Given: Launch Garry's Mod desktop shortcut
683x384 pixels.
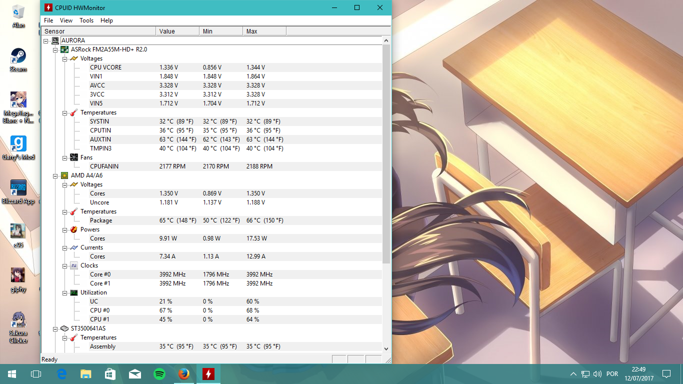Looking at the screenshot, I should (x=18, y=148).
